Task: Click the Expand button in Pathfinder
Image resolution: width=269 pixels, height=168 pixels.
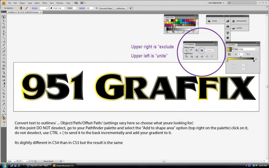Action: click(209, 50)
